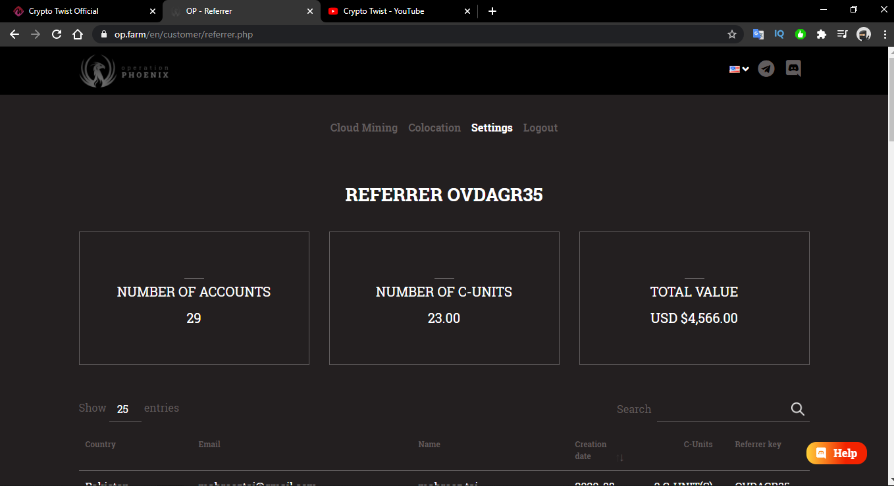Open the Chrome three-dot menu
Screen dimensions: 894x486
tap(884, 34)
